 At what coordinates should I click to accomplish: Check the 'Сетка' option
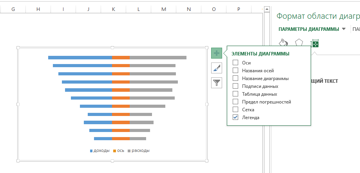pos(235,109)
